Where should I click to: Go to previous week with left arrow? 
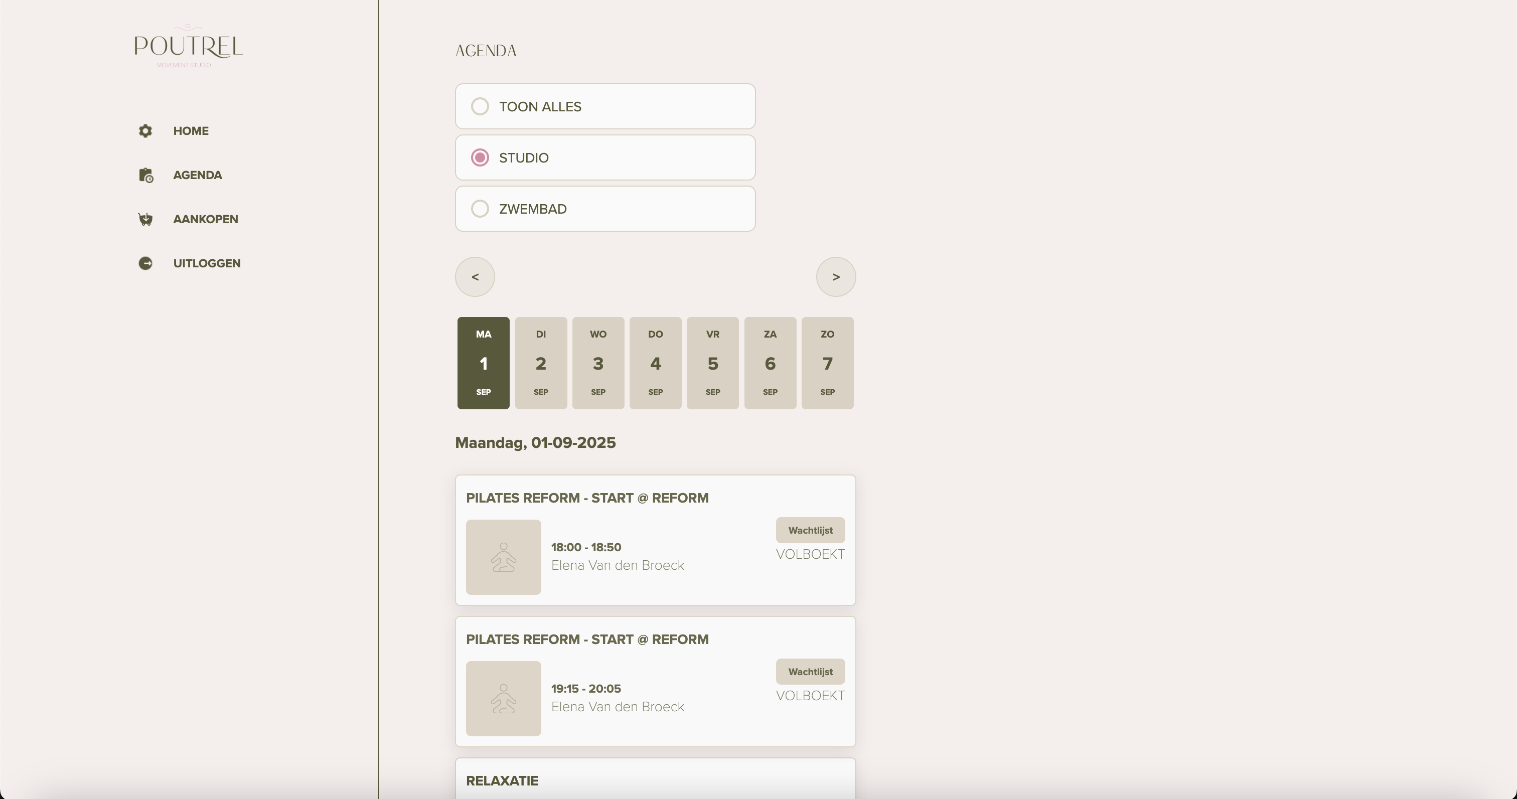[x=475, y=277]
